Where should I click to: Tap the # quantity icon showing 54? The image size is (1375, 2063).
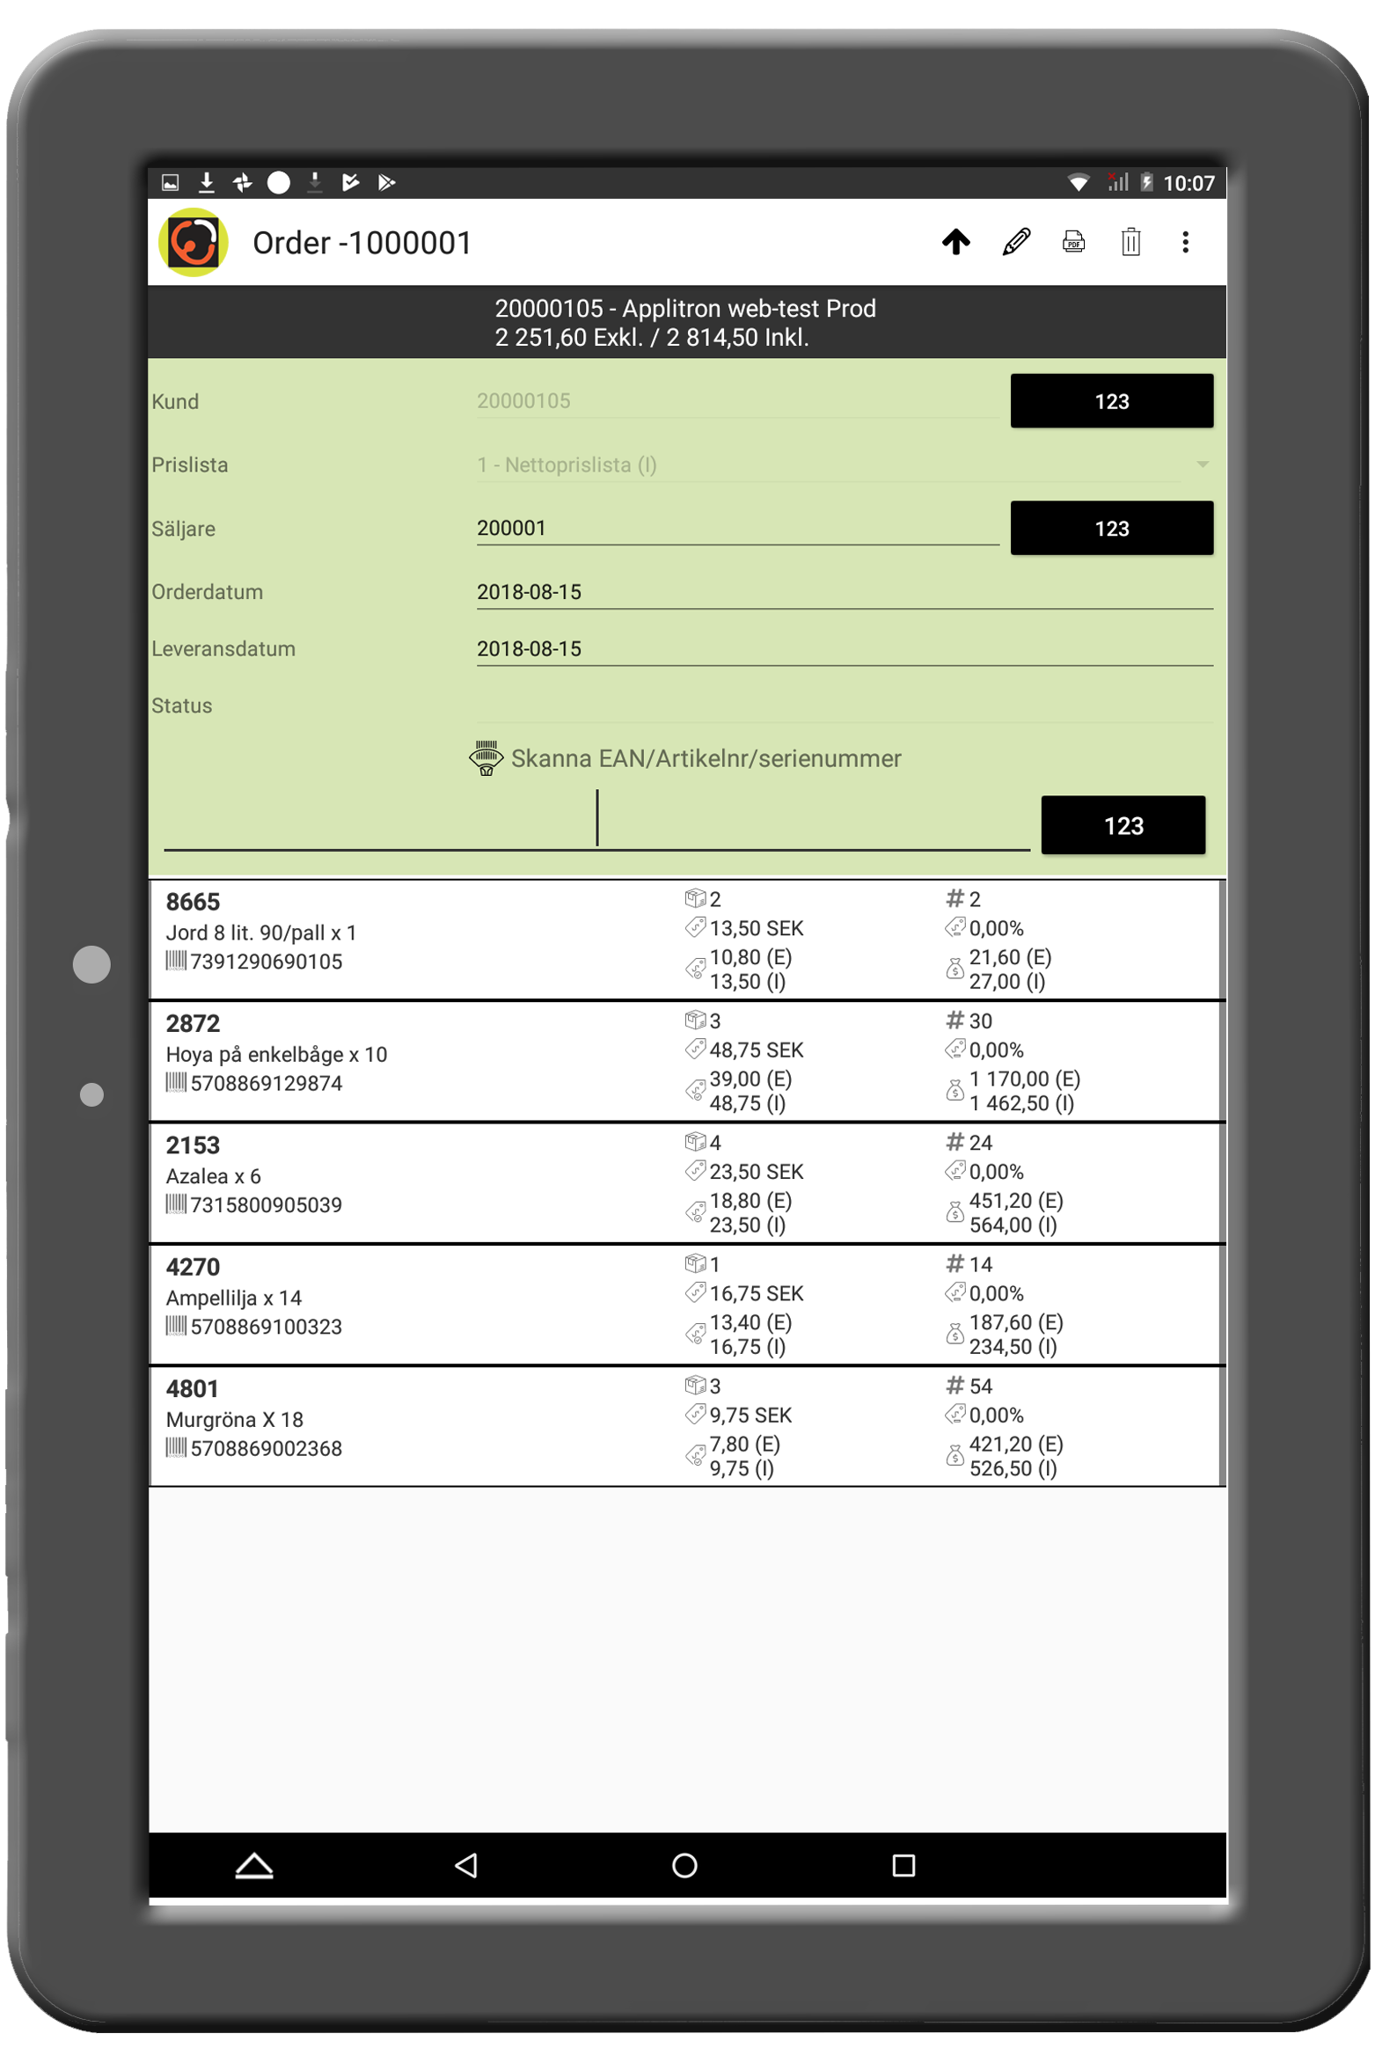tap(954, 1385)
